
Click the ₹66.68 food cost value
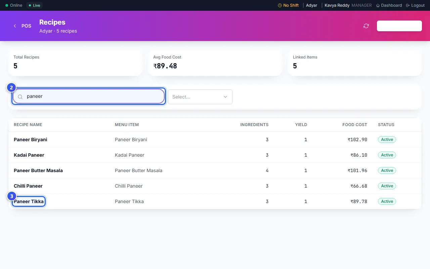coord(359,186)
